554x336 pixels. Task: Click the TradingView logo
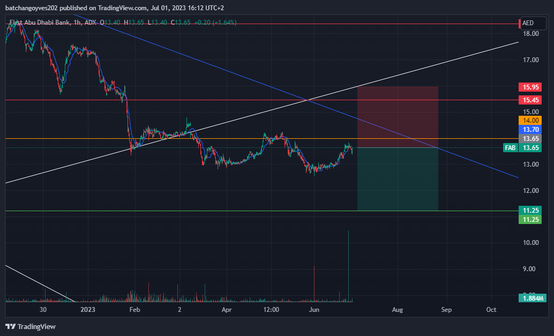31,326
